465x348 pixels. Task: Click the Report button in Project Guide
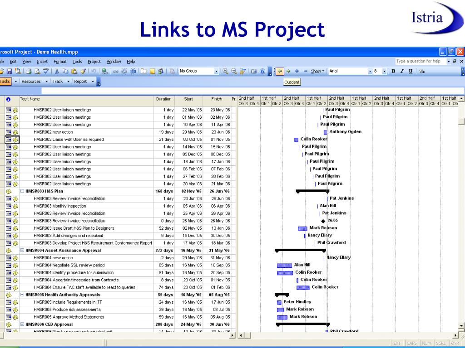coord(80,82)
